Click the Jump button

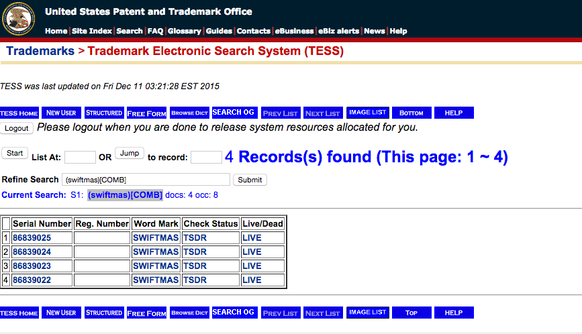point(129,154)
